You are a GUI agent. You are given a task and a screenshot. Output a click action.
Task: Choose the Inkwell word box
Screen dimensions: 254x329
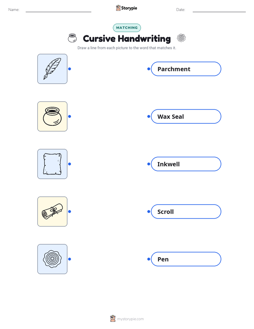[x=186, y=164]
